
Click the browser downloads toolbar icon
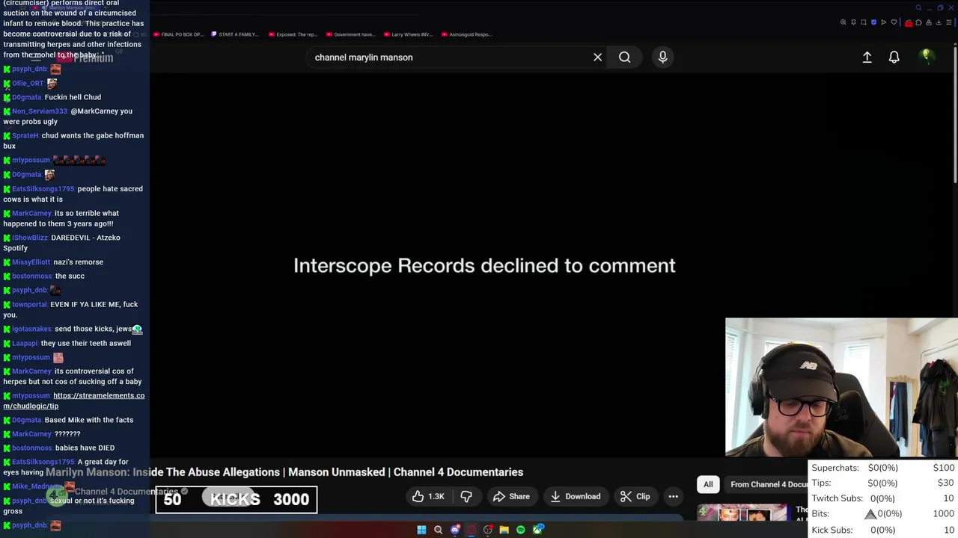(x=938, y=22)
